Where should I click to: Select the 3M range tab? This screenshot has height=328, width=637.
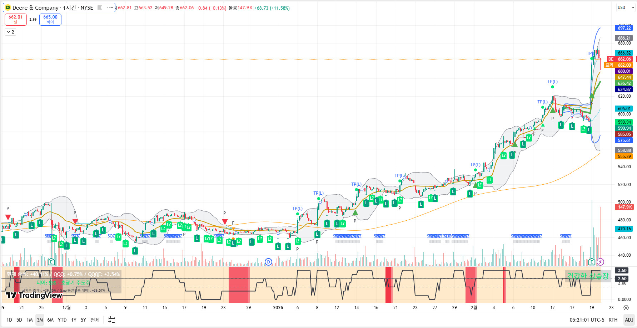pyautogui.click(x=40, y=320)
